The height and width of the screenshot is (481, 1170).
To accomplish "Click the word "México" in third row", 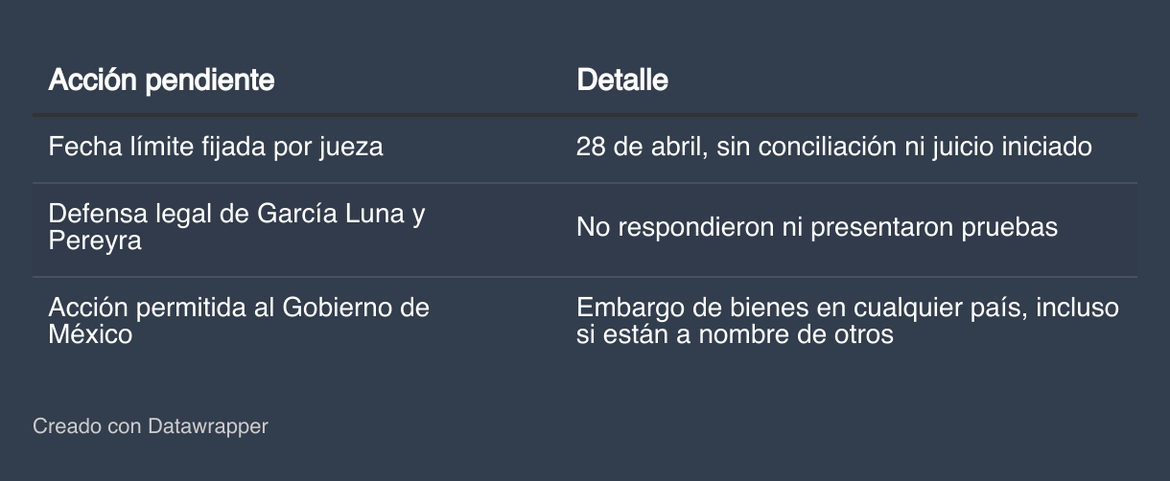I will click(90, 334).
